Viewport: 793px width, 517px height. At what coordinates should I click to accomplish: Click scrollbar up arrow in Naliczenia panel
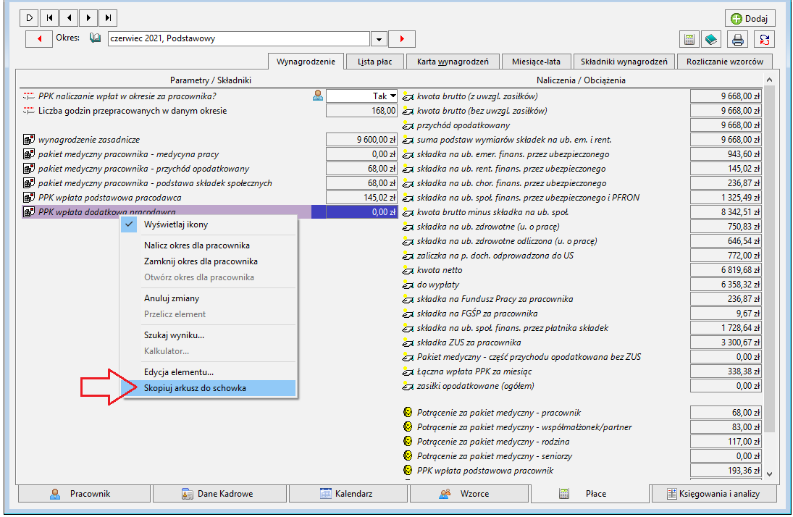[769, 80]
